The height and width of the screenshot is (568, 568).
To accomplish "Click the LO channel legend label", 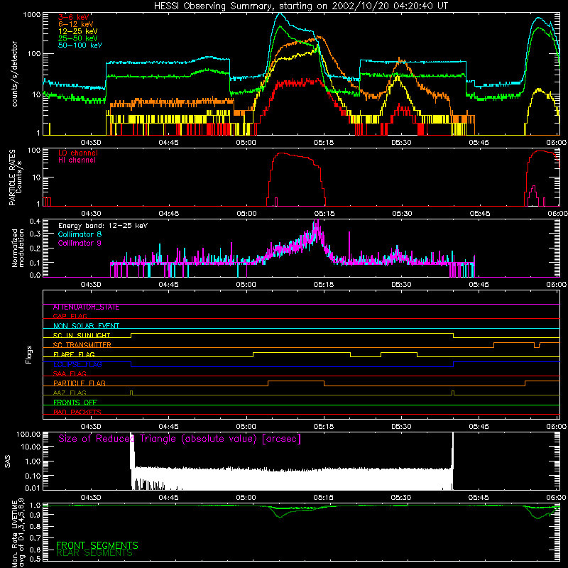I will [78, 153].
